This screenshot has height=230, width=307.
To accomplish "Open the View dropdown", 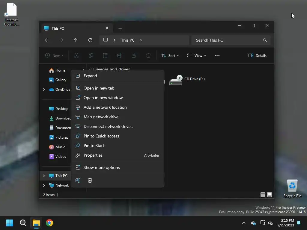I will [197, 55].
